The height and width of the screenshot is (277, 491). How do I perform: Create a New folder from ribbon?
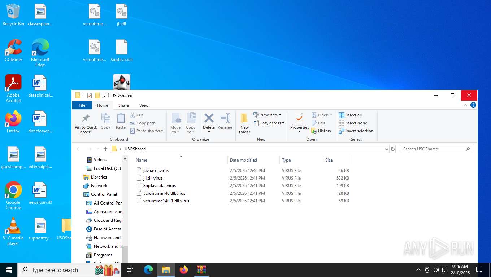244,123
